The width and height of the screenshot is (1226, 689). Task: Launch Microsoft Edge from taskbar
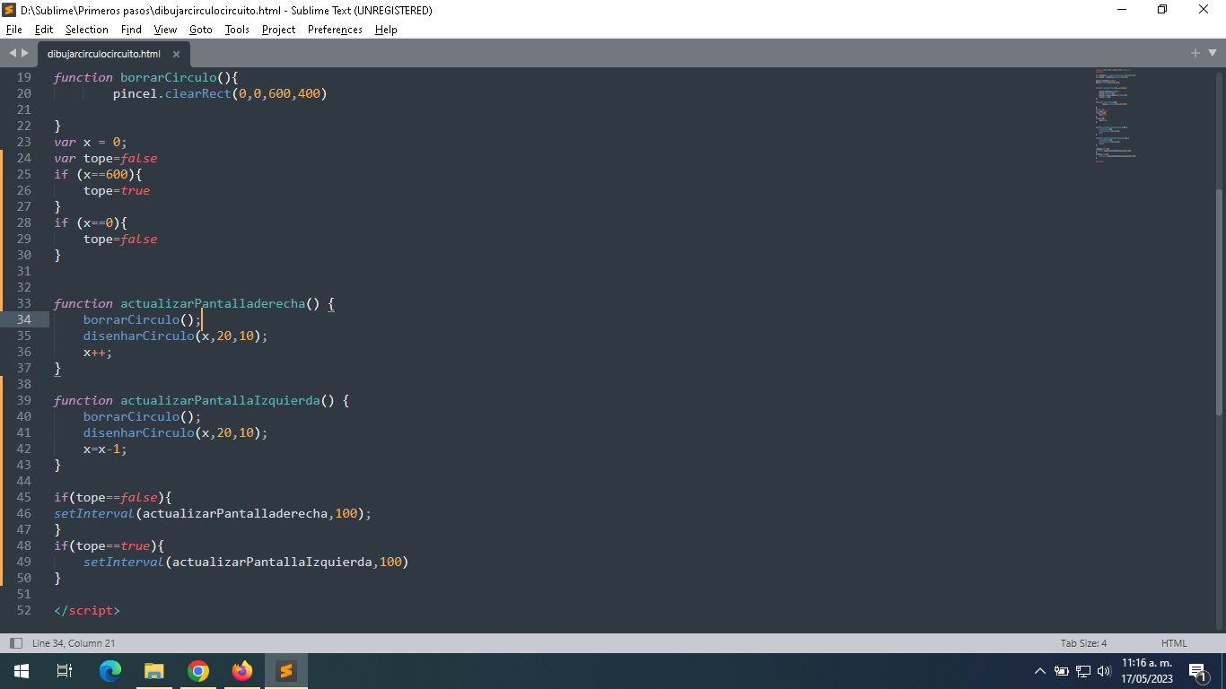pyautogui.click(x=109, y=671)
